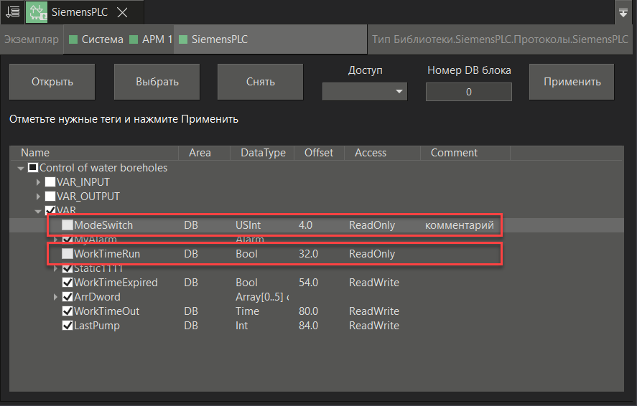Open the tab overflow arrow at top right
637x406 pixels.
pos(622,12)
